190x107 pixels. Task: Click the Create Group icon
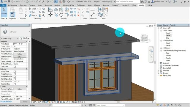tap(106, 10)
